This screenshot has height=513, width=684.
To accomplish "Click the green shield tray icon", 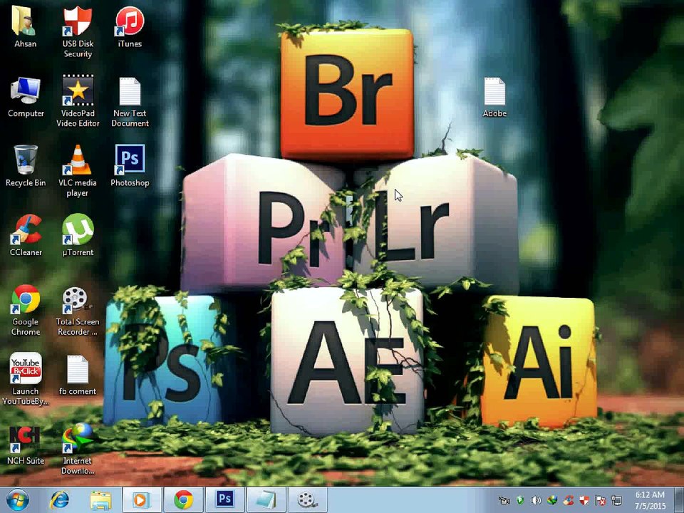I will point(520,500).
